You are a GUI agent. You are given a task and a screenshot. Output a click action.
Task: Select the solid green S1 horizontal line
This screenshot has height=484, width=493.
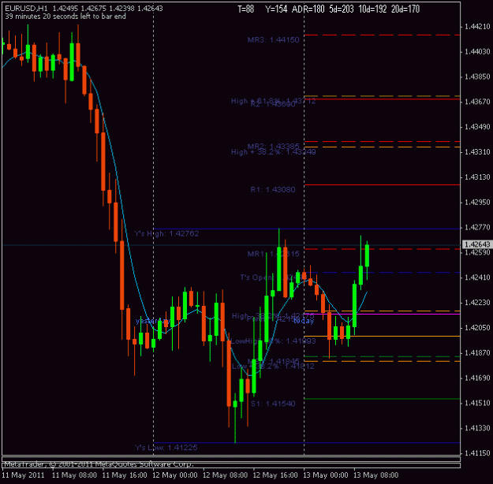click(382, 399)
